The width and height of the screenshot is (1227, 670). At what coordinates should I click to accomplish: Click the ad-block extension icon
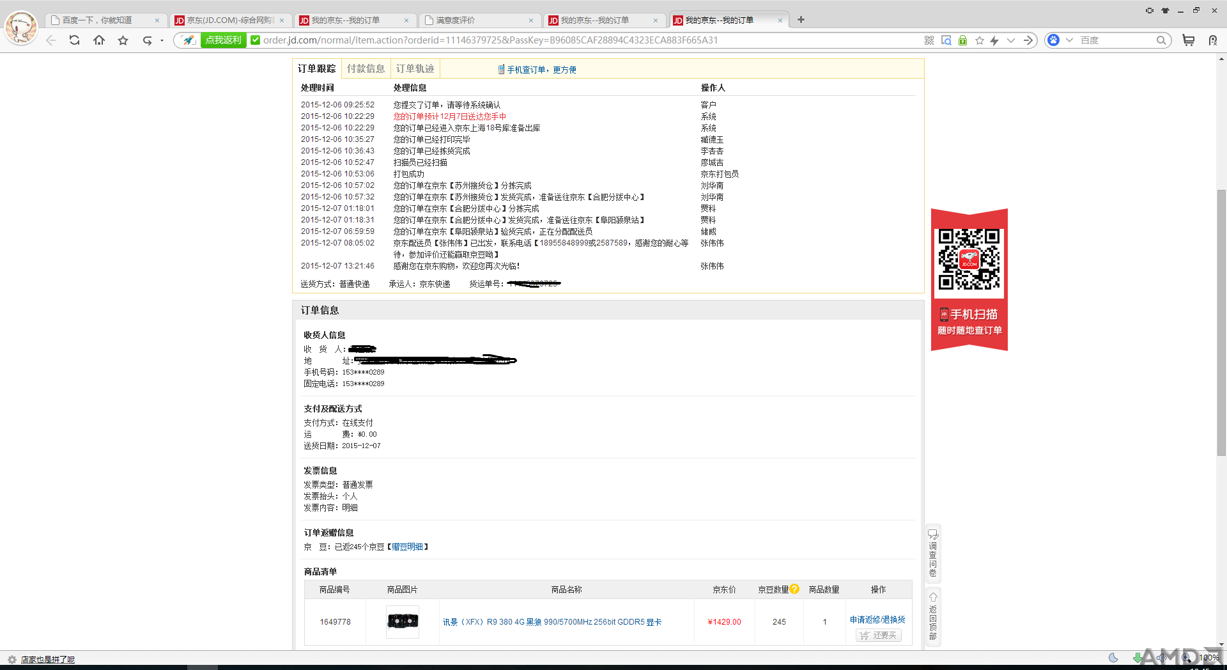click(x=1213, y=40)
